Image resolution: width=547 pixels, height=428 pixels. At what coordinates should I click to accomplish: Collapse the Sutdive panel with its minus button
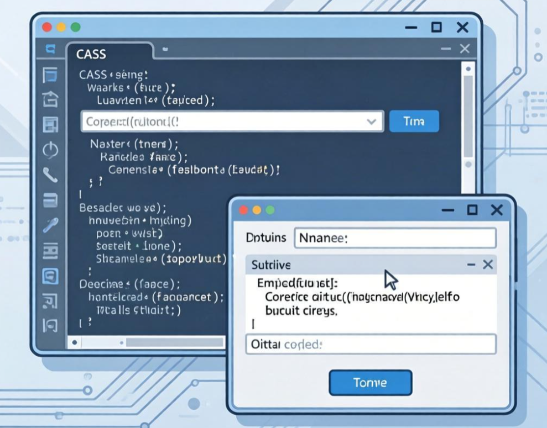tap(471, 265)
